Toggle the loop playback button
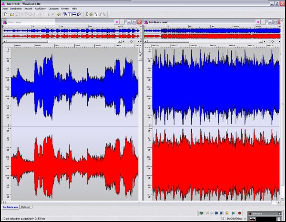 [202, 213]
